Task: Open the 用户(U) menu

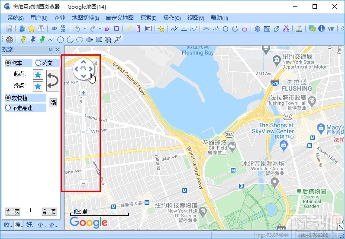Action: [x=39, y=18]
